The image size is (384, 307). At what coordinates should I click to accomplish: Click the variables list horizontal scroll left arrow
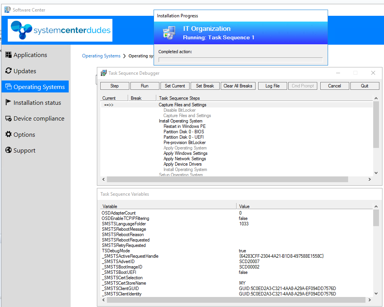(x=103, y=300)
